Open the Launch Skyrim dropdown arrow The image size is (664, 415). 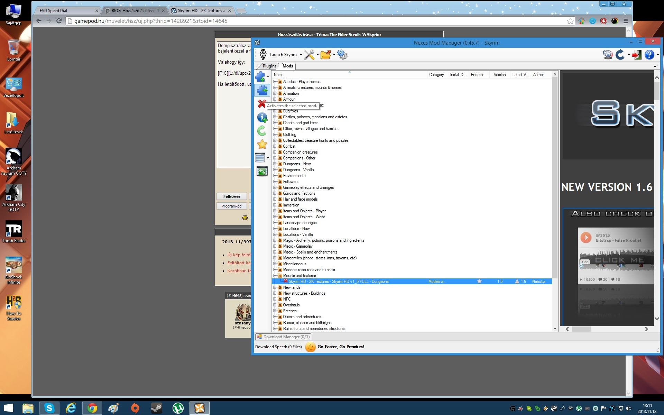click(301, 55)
